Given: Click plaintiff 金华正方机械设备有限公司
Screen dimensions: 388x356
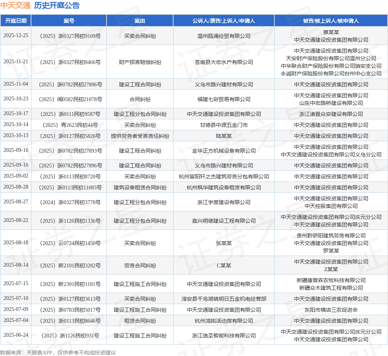Looking at the screenshot, I should pyautogui.click(x=224, y=151).
